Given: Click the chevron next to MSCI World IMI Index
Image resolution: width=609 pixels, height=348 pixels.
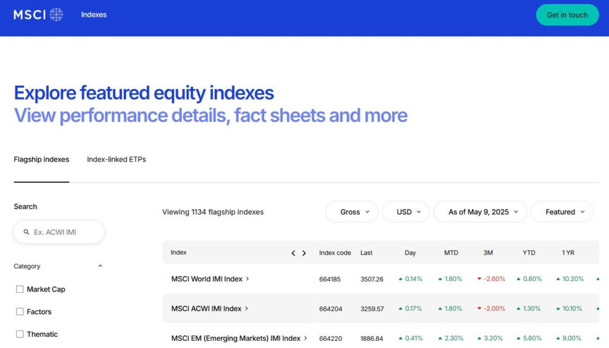Looking at the screenshot, I should [x=247, y=279].
